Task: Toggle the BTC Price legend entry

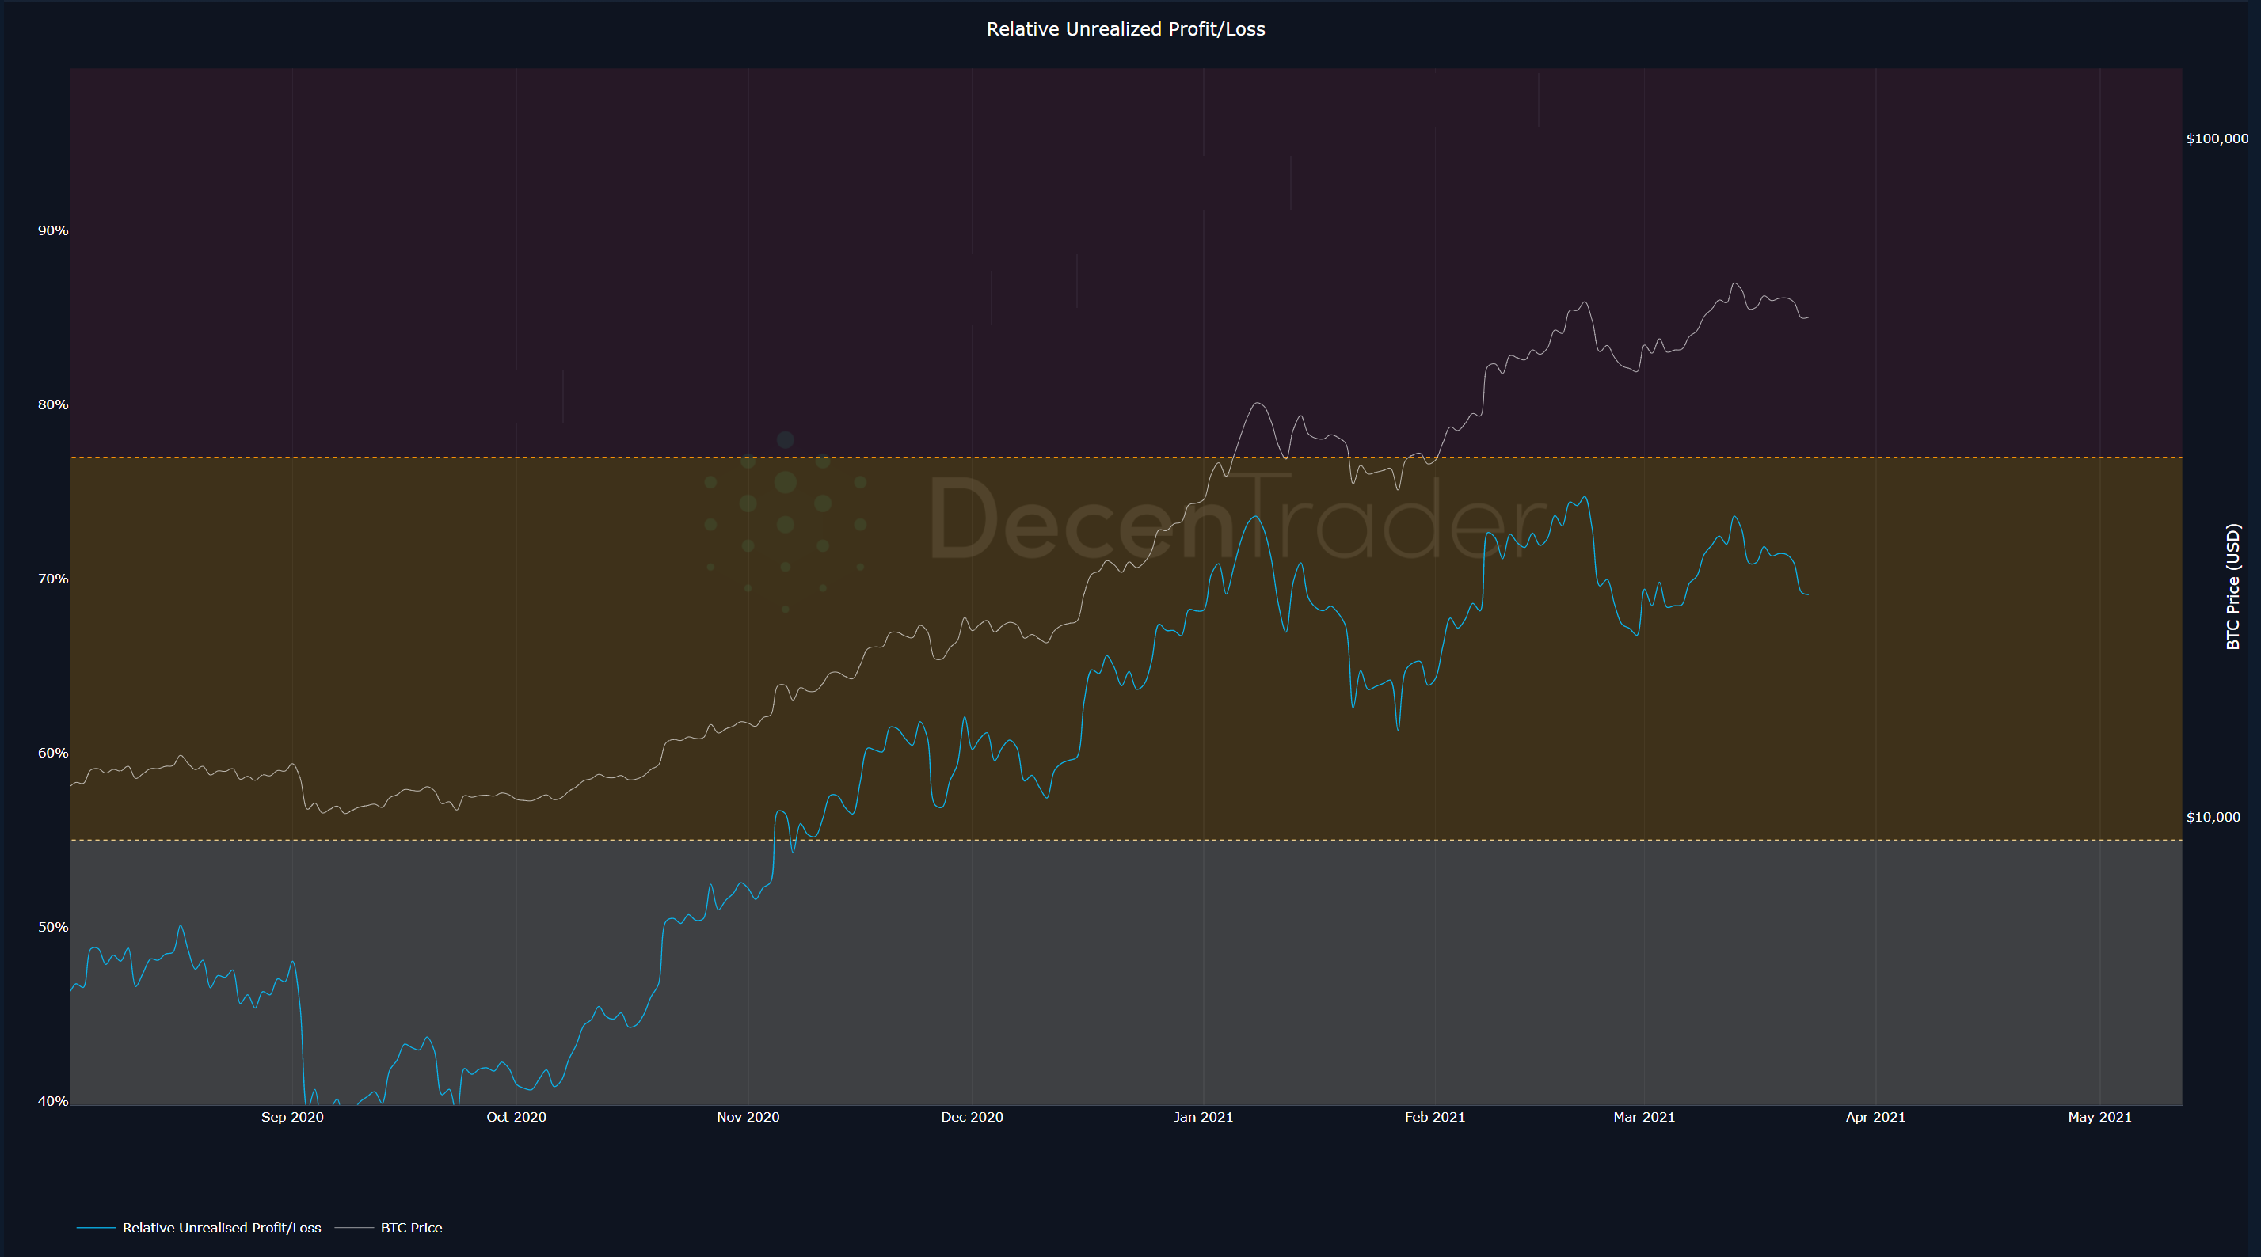Action: (x=411, y=1227)
